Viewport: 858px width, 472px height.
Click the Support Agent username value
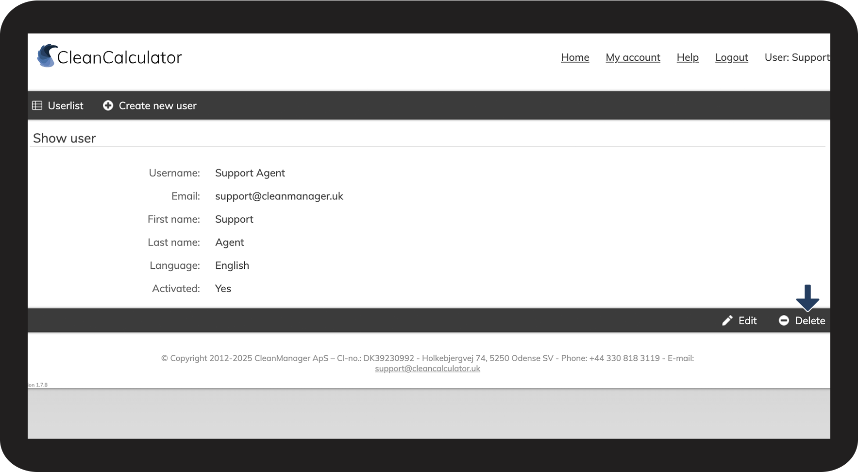tap(250, 173)
